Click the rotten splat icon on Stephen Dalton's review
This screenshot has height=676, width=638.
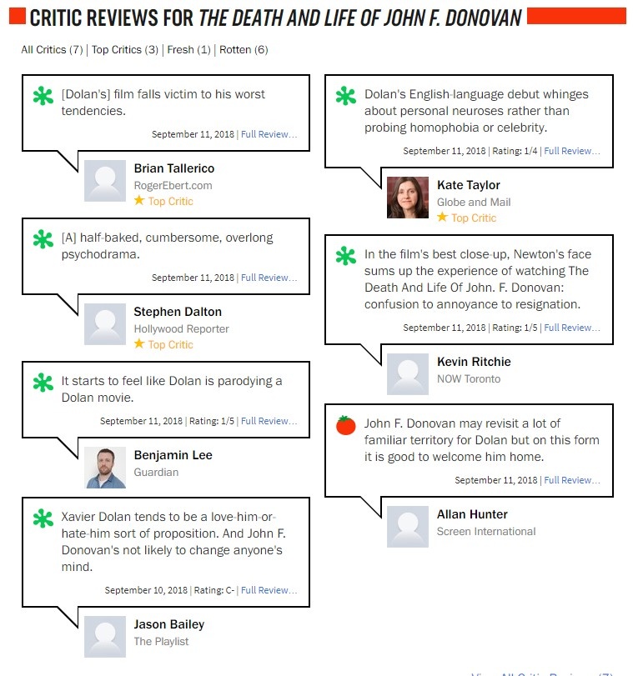point(43,239)
